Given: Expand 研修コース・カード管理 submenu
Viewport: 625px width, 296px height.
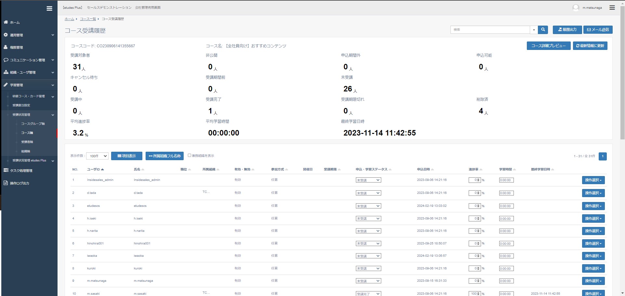Looking at the screenshot, I should pos(53,96).
